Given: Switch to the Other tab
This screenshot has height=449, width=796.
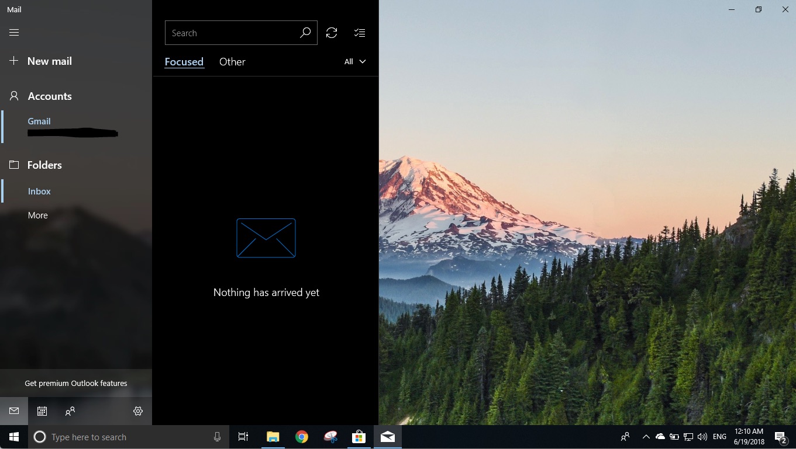Looking at the screenshot, I should (x=232, y=62).
